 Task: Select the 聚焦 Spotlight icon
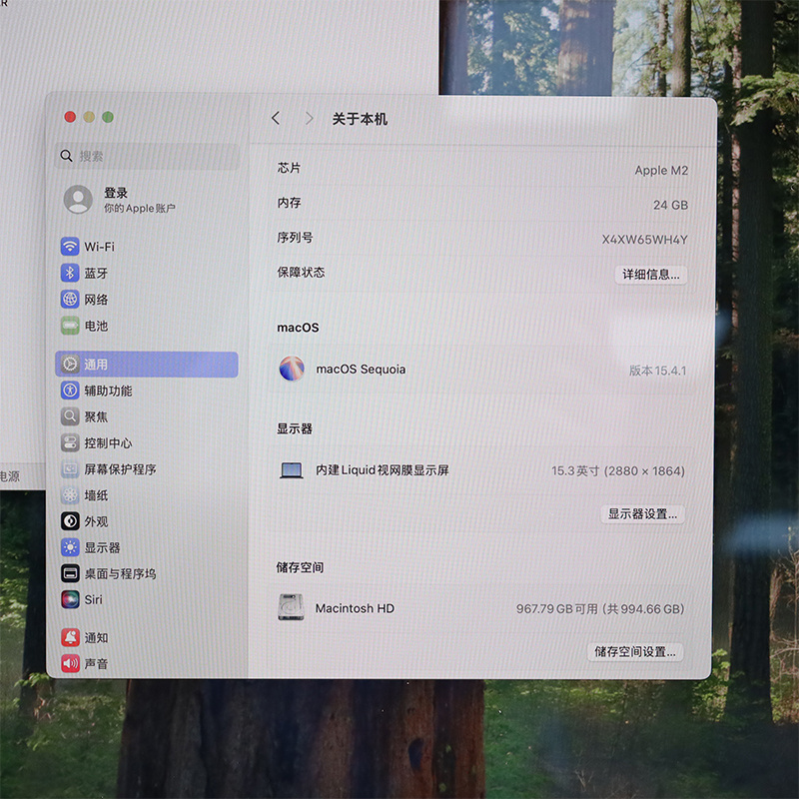[x=70, y=416]
